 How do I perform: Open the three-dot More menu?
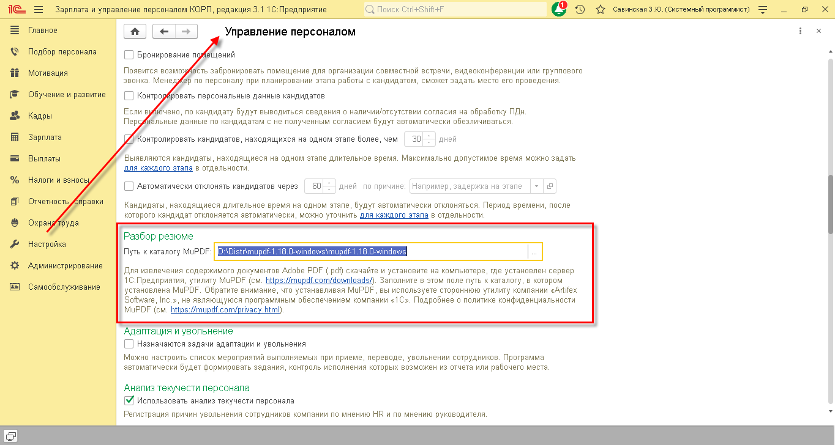[x=800, y=31]
